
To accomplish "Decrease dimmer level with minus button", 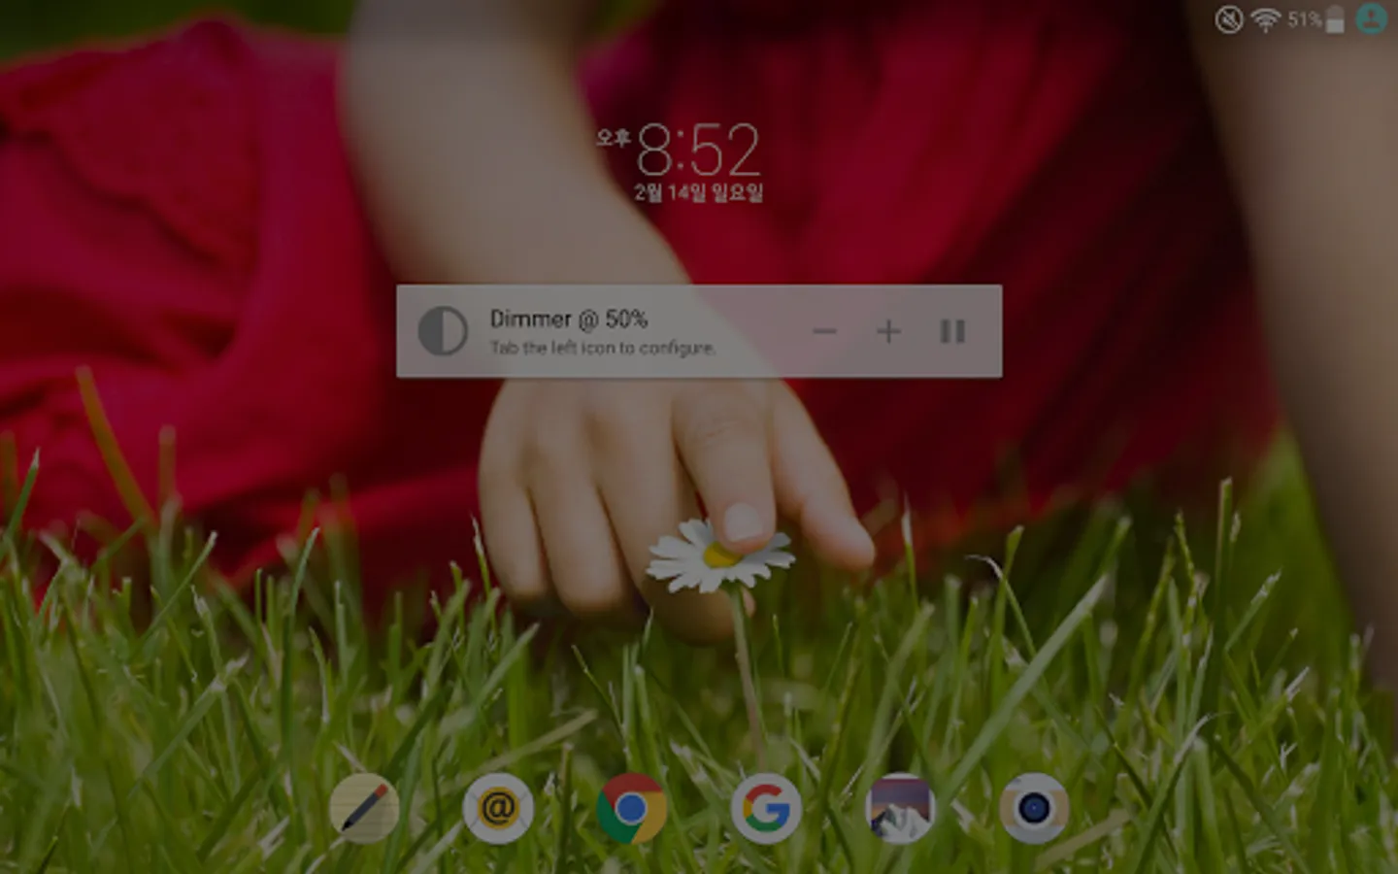I will [x=824, y=332].
